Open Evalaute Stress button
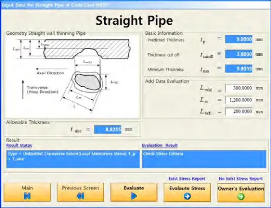Screen dimensions: 271x208 (187, 192)
